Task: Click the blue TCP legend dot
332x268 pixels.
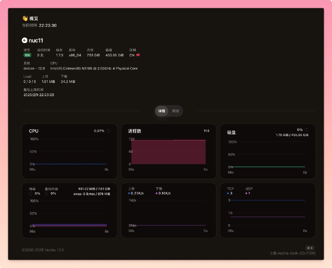Action: coord(228,193)
